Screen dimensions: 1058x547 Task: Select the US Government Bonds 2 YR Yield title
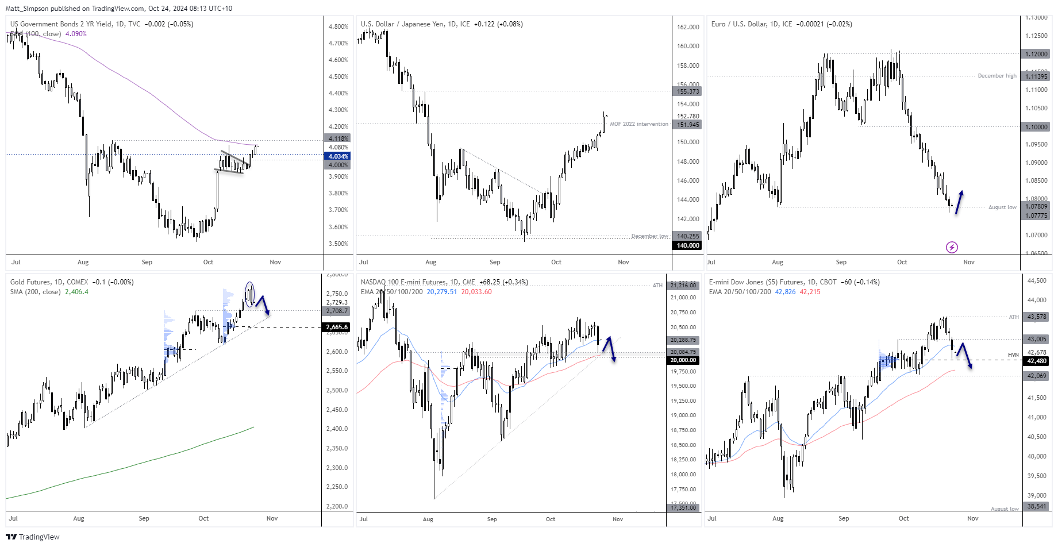pyautogui.click(x=61, y=24)
